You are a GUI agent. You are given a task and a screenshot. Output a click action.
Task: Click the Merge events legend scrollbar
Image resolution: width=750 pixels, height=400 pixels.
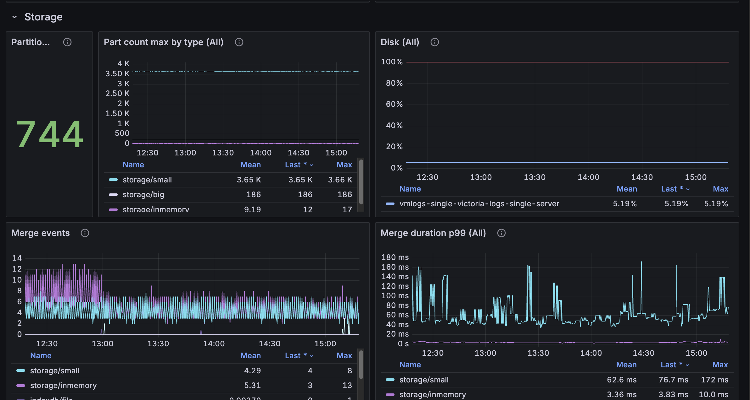tap(361, 364)
